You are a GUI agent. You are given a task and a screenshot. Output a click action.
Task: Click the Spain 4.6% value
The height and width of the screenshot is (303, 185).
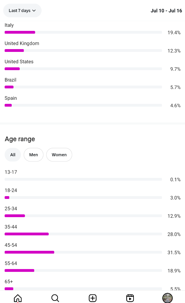[x=175, y=106]
